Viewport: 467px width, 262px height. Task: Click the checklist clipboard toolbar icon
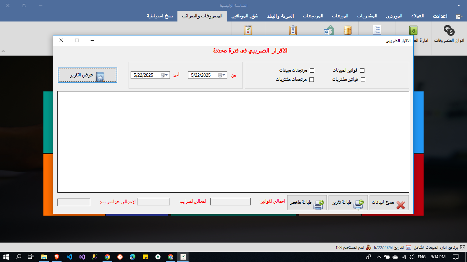[x=248, y=30]
